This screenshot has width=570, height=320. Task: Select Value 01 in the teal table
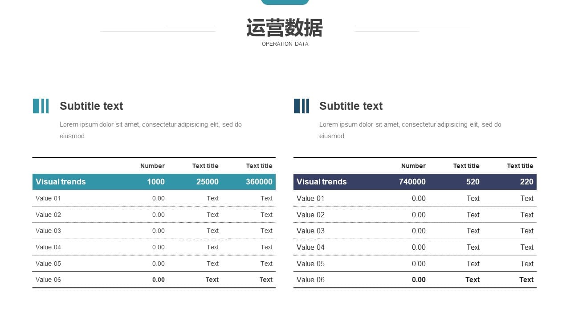click(48, 198)
